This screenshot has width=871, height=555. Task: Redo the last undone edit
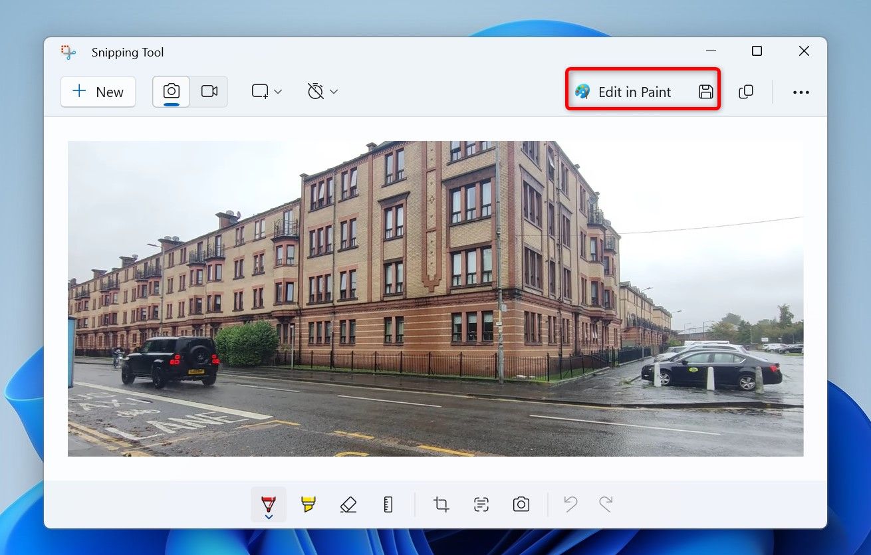(606, 504)
